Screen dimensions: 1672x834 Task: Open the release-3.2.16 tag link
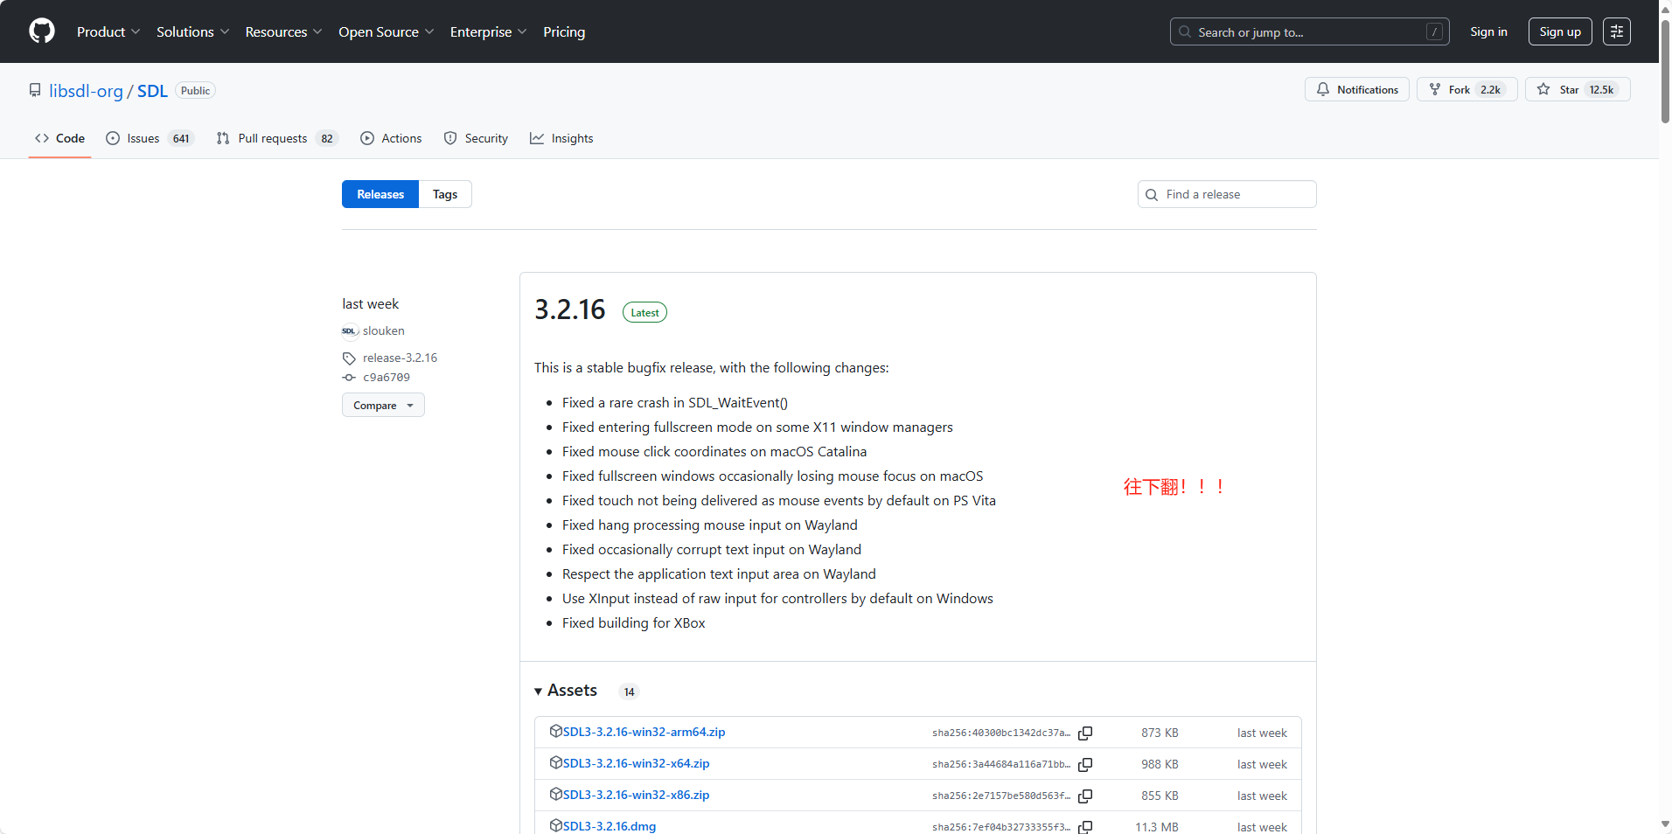pos(400,358)
